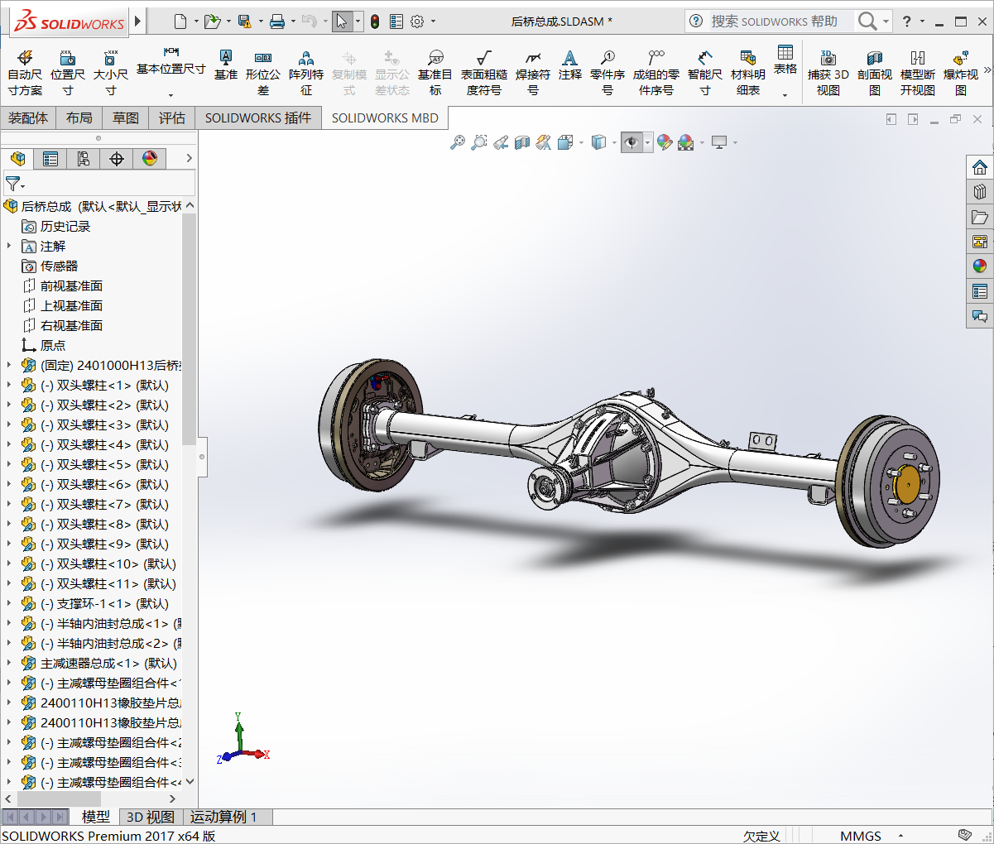Click the Capture 3D View (捕获 3D 视图) icon
Image resolution: width=994 pixels, height=844 pixels.
pos(828,72)
